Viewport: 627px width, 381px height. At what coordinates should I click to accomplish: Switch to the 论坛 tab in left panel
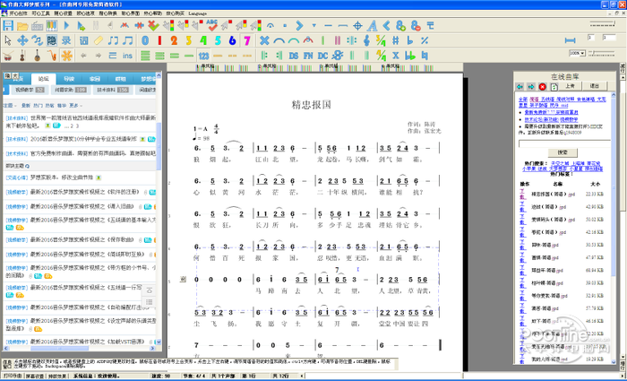44,79
